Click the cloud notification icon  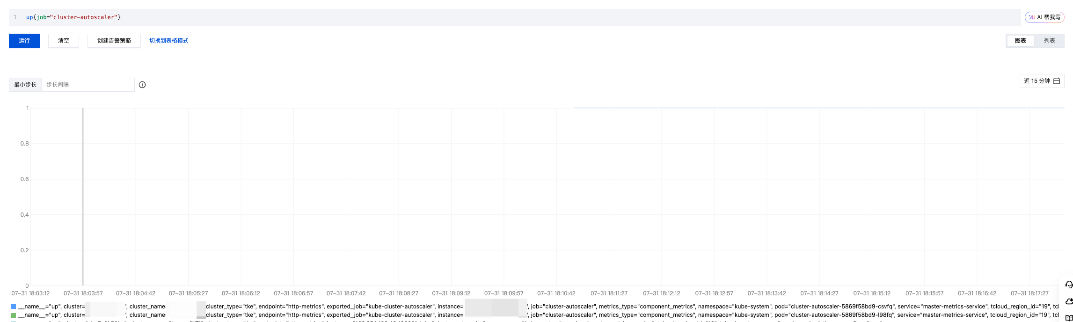click(1069, 301)
